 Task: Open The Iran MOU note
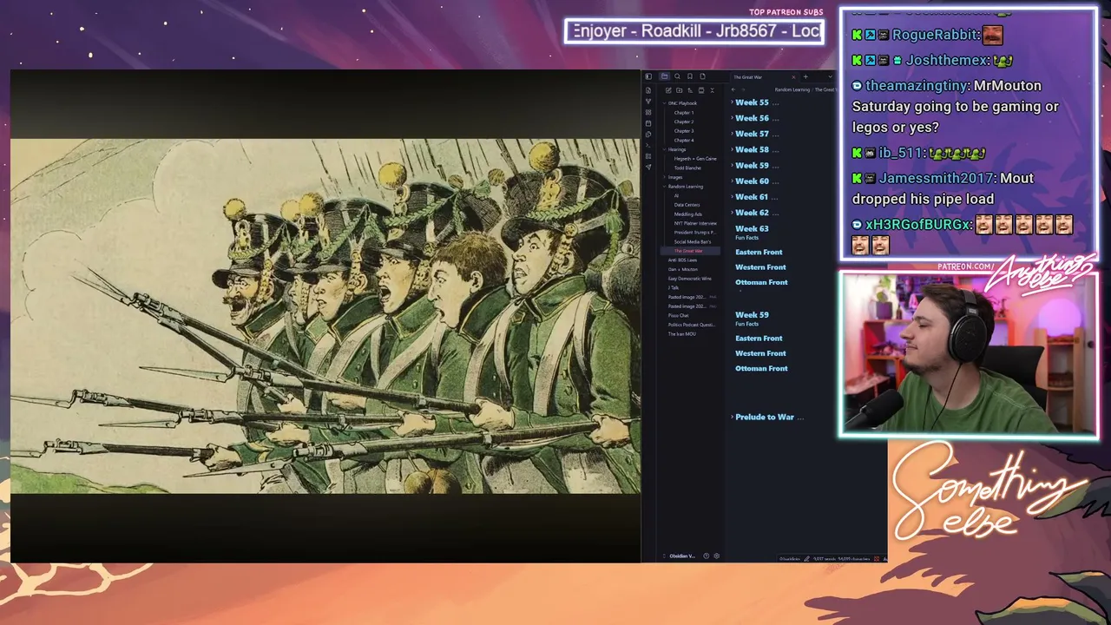click(x=681, y=333)
